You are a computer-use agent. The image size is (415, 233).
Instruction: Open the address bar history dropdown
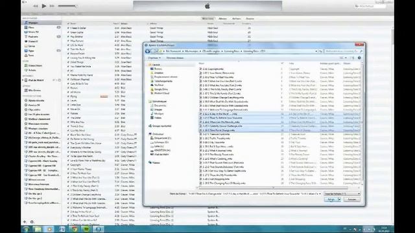pyautogui.click(x=316, y=51)
